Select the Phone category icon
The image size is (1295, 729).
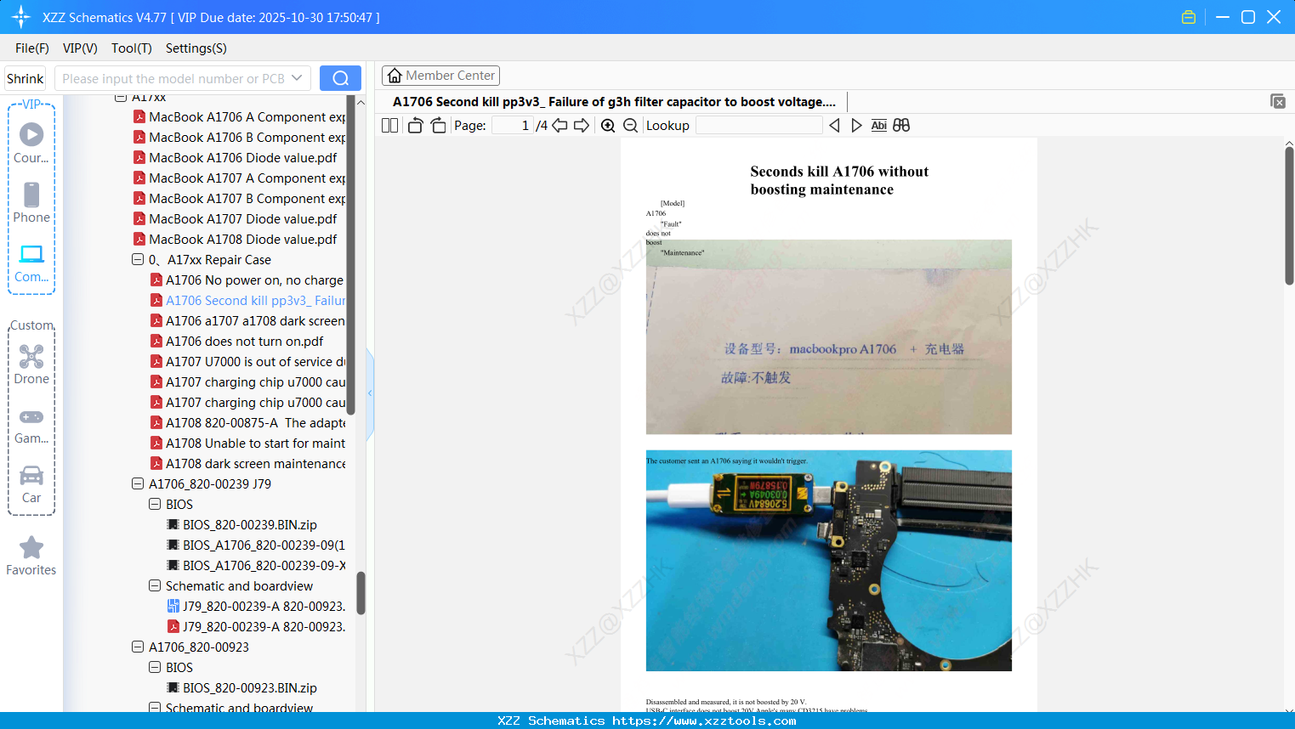[x=31, y=202]
